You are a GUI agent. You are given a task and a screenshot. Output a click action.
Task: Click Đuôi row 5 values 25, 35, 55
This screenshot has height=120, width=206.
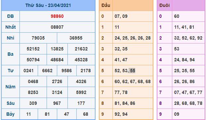tap(185, 71)
